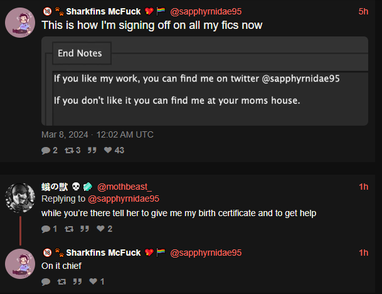Quote the mothbeast_ reply

[85, 229]
